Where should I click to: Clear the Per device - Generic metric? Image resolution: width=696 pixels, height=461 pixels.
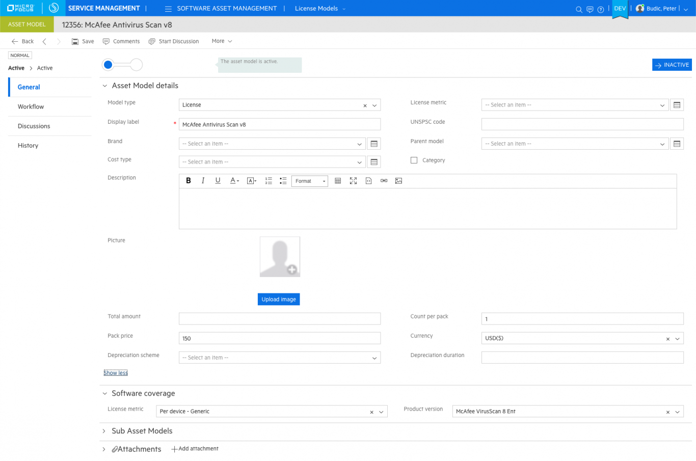coord(371,412)
